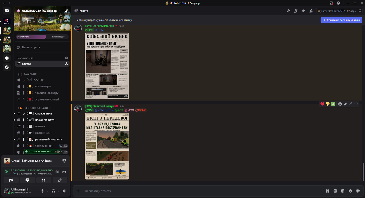Open Discord direct messages home icon
This screenshot has height=198, width=365.
7,11
